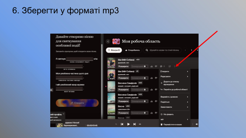Play the Бім (Мій Собака) v3 cover

click(111, 75)
